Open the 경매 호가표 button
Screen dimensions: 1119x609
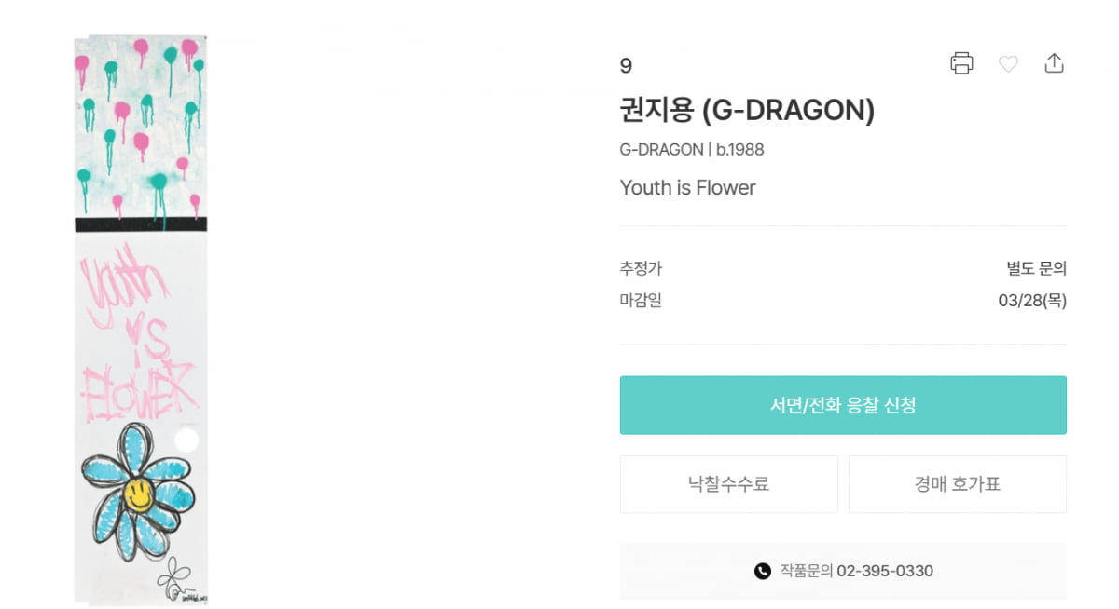(957, 484)
